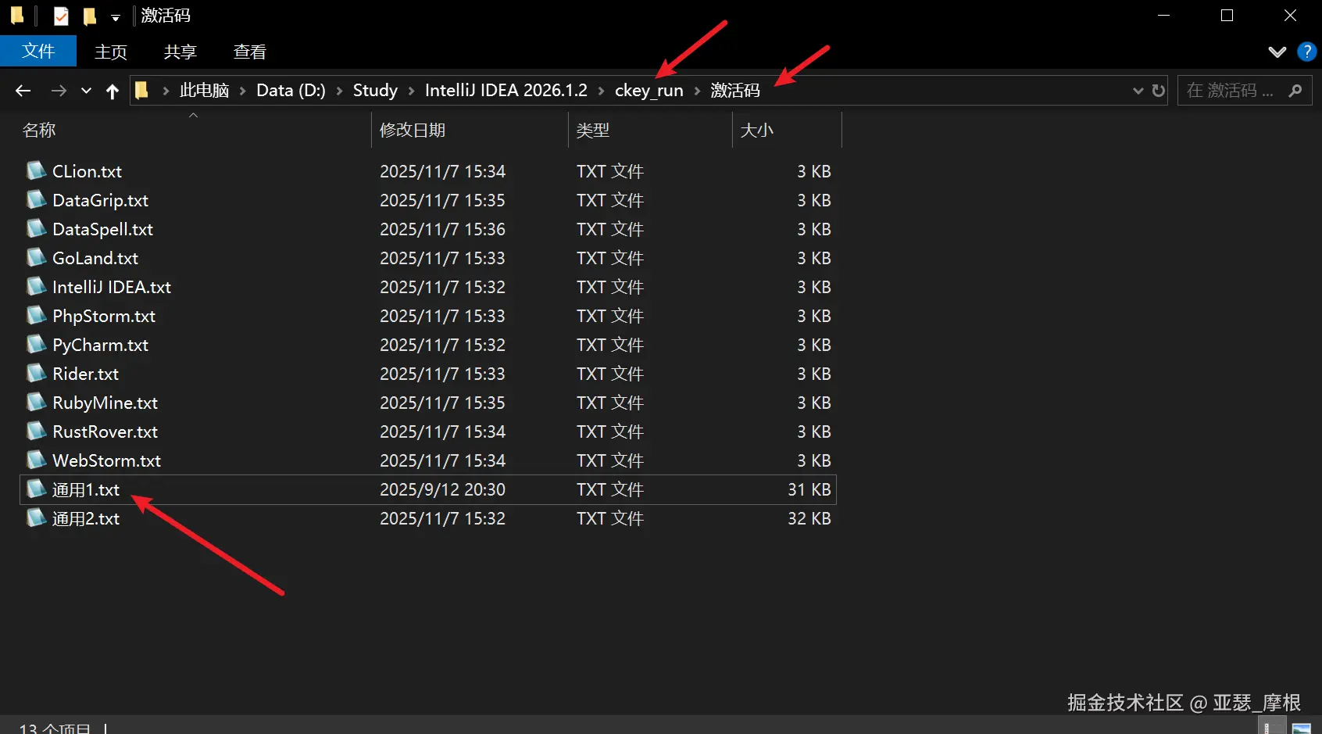Select the CLion.txt file icon
This screenshot has height=734, width=1322.
tap(36, 170)
